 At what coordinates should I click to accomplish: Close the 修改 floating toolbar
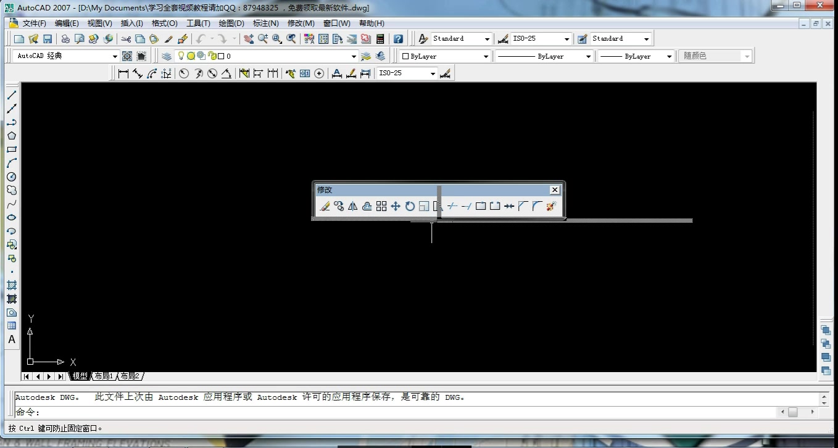pyautogui.click(x=555, y=190)
